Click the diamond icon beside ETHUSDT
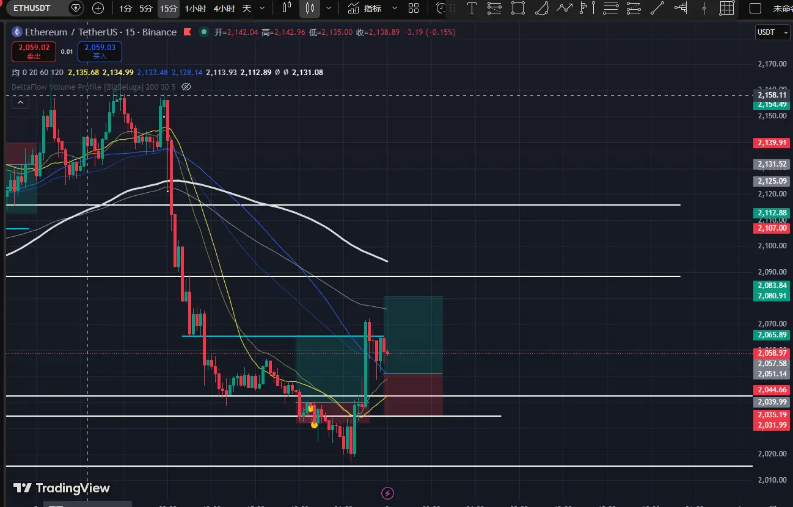 point(76,9)
